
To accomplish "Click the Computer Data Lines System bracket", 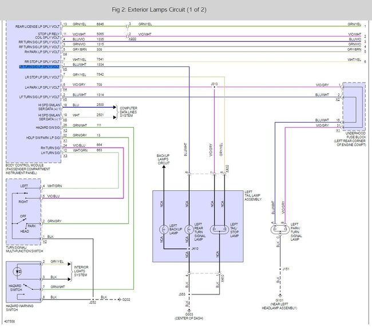I will (117, 112).
